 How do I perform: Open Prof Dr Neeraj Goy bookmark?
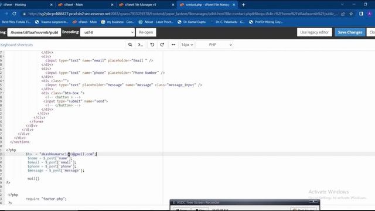point(265,22)
